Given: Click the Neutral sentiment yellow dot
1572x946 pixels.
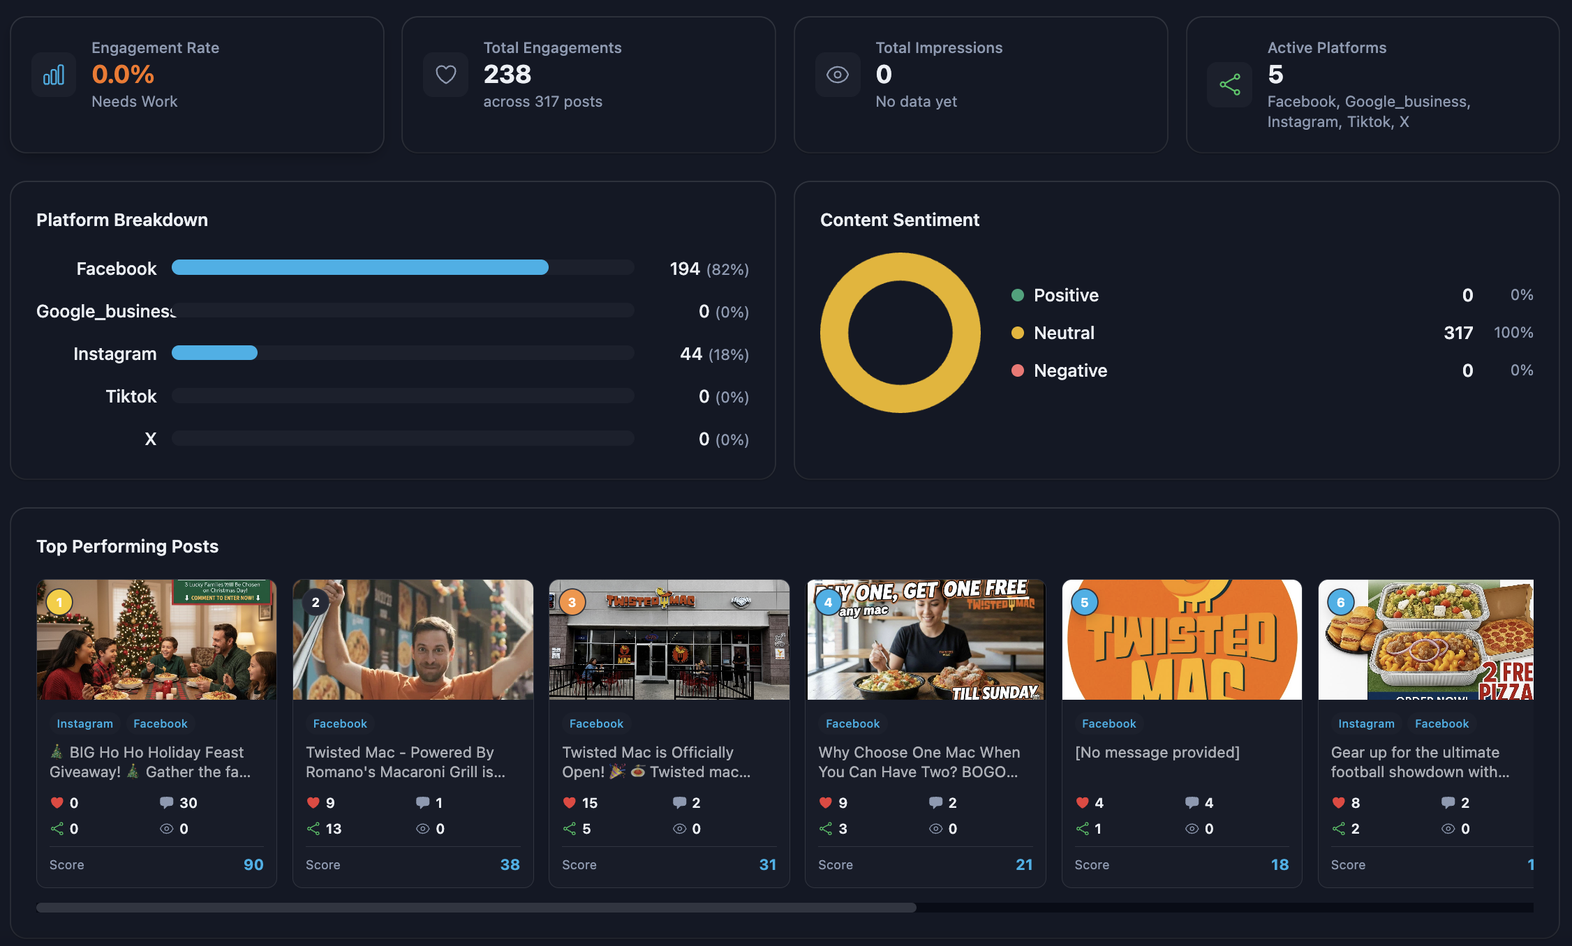Looking at the screenshot, I should click(x=1018, y=333).
